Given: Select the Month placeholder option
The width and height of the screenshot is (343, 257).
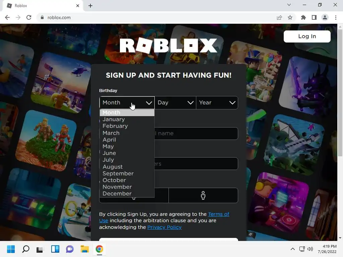Looking at the screenshot, I should click(x=127, y=112).
